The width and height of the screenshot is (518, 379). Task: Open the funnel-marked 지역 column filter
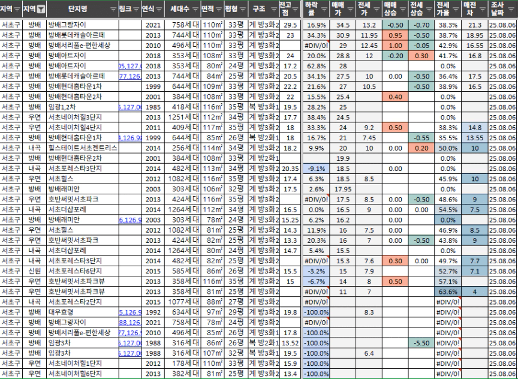pyautogui.click(x=41, y=9)
